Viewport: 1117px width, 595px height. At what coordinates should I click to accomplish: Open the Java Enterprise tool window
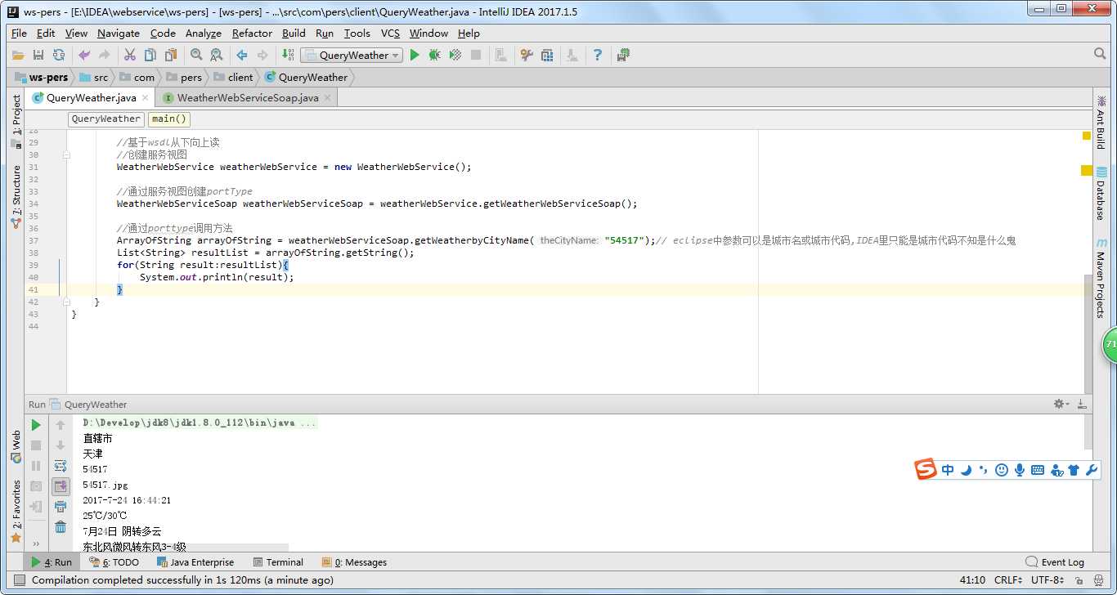195,562
